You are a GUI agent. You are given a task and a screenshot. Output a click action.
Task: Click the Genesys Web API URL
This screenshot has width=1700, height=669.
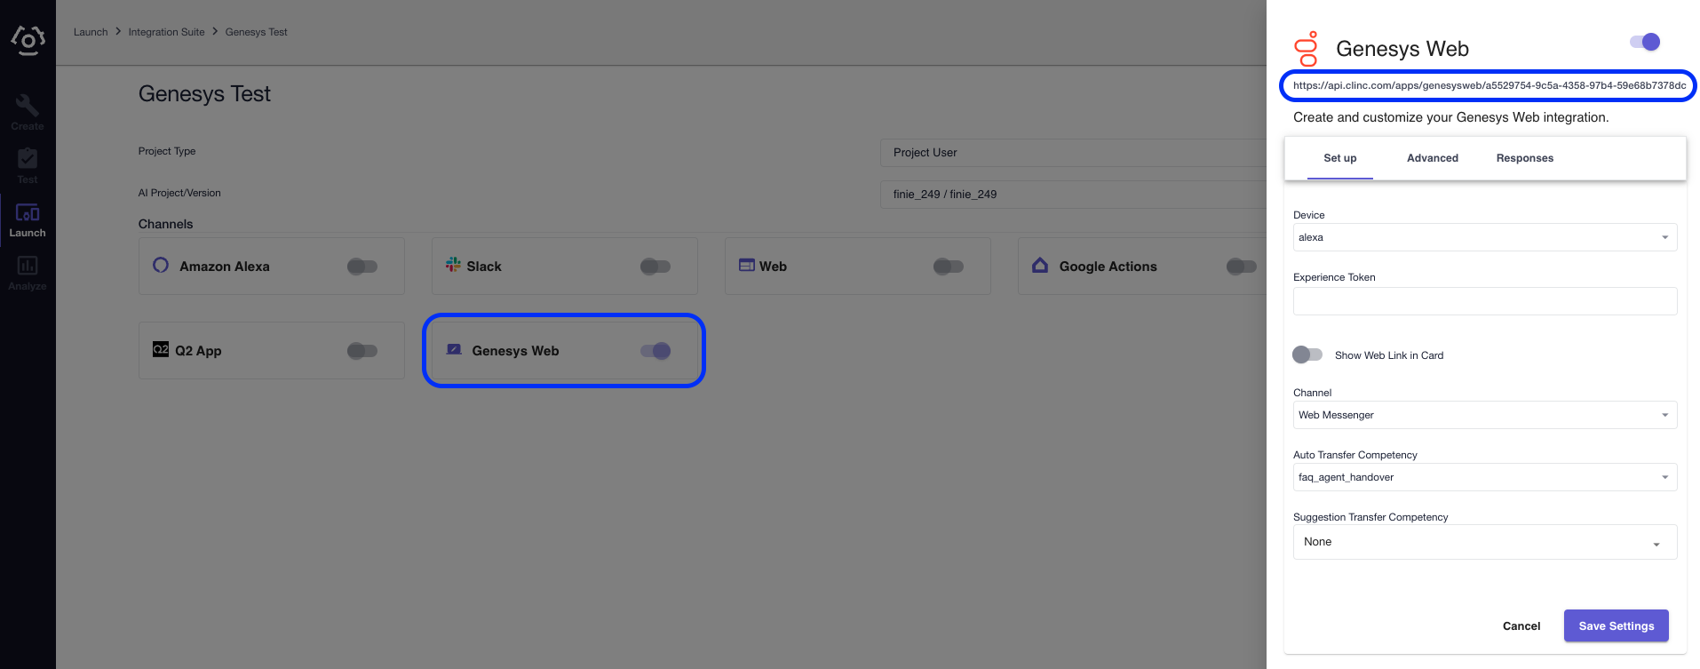click(1489, 86)
